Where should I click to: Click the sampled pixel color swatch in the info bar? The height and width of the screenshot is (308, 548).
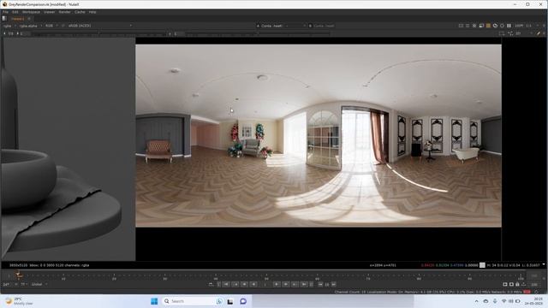(x=482, y=265)
